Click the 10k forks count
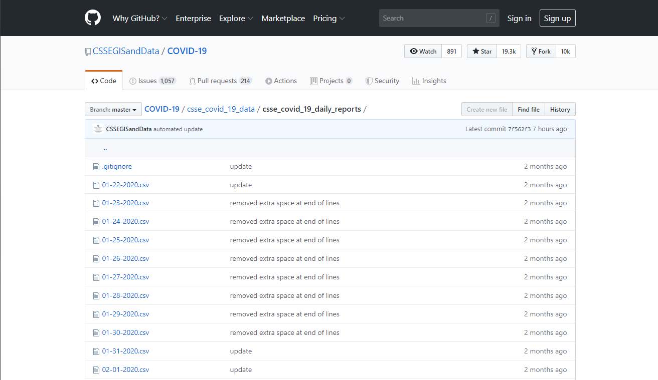Screen dimensions: 658x380 (x=566, y=51)
